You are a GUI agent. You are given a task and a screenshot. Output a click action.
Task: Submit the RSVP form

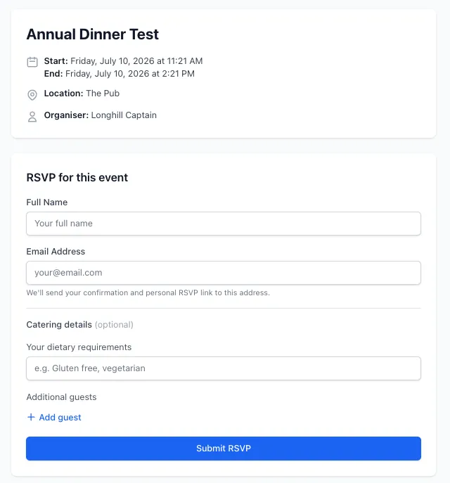pyautogui.click(x=224, y=449)
